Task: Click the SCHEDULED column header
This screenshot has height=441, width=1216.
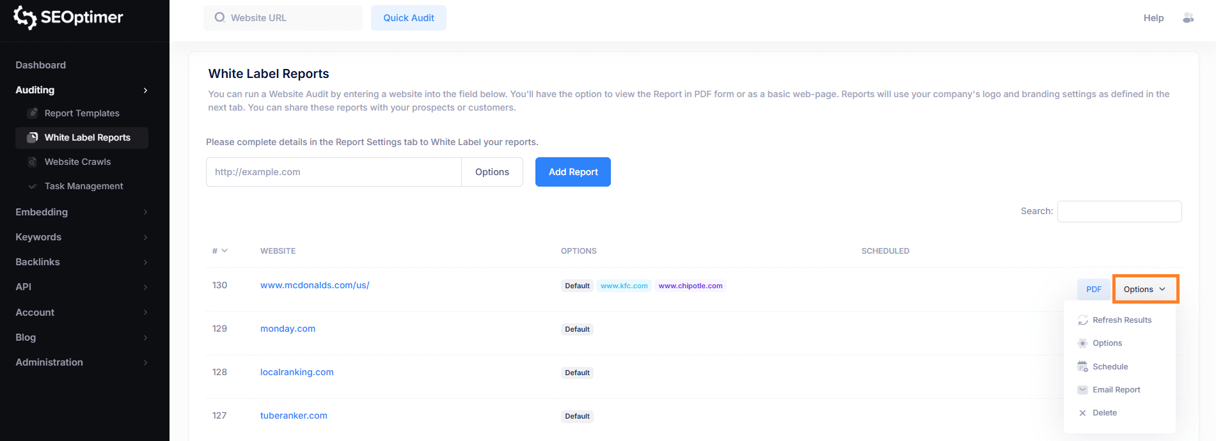Action: tap(885, 251)
